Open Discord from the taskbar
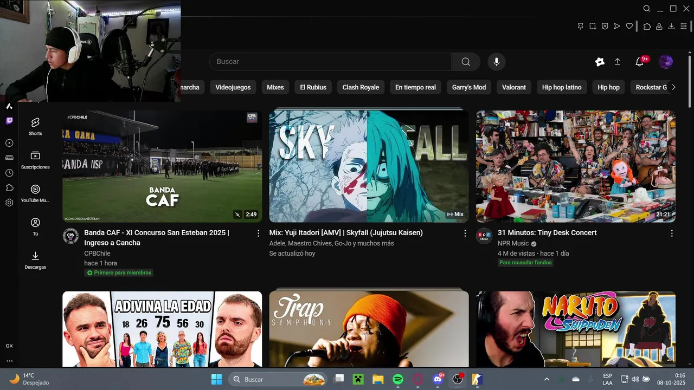Screen dimensions: 694x390 click(x=438, y=379)
